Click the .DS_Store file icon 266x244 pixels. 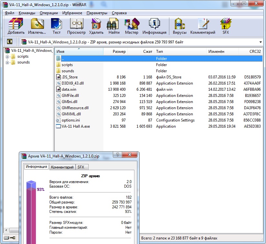pos(59,77)
